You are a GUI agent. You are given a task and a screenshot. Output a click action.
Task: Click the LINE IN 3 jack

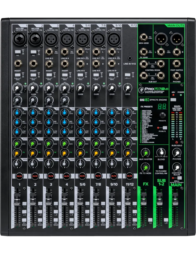(49, 52)
